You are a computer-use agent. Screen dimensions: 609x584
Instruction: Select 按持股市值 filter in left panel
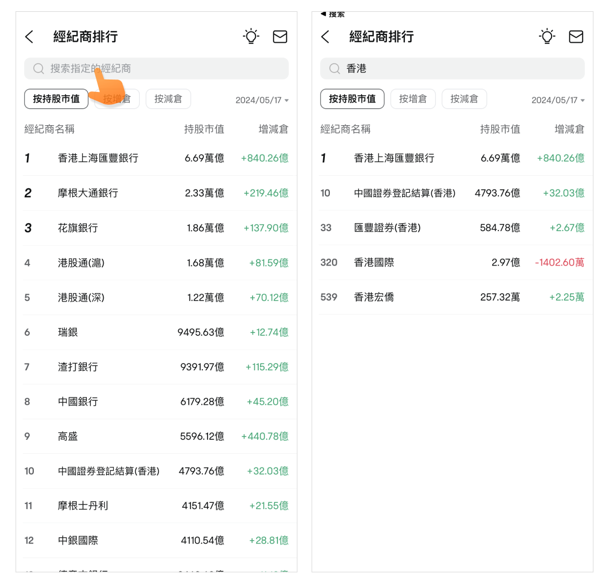pyautogui.click(x=56, y=99)
